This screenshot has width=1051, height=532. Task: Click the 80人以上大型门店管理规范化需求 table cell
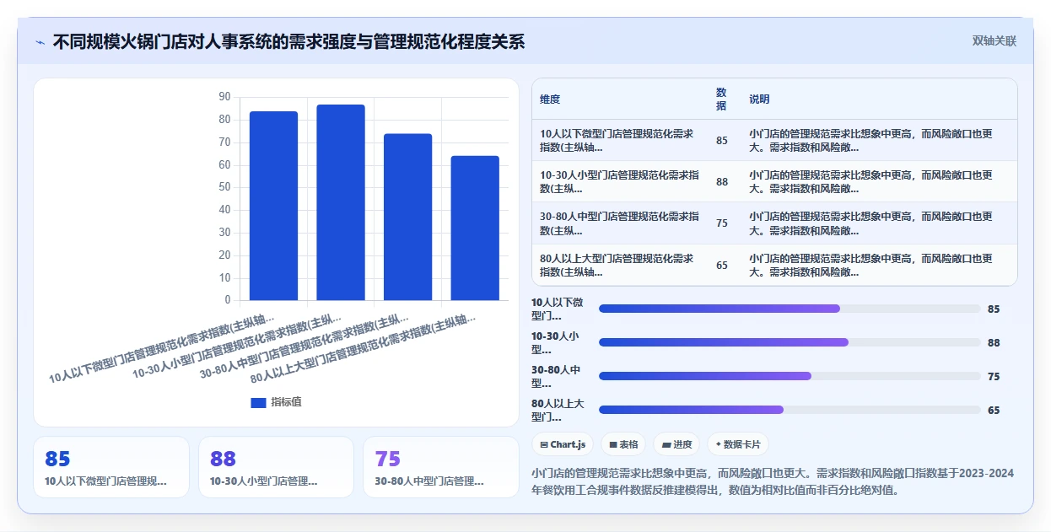(x=620, y=265)
